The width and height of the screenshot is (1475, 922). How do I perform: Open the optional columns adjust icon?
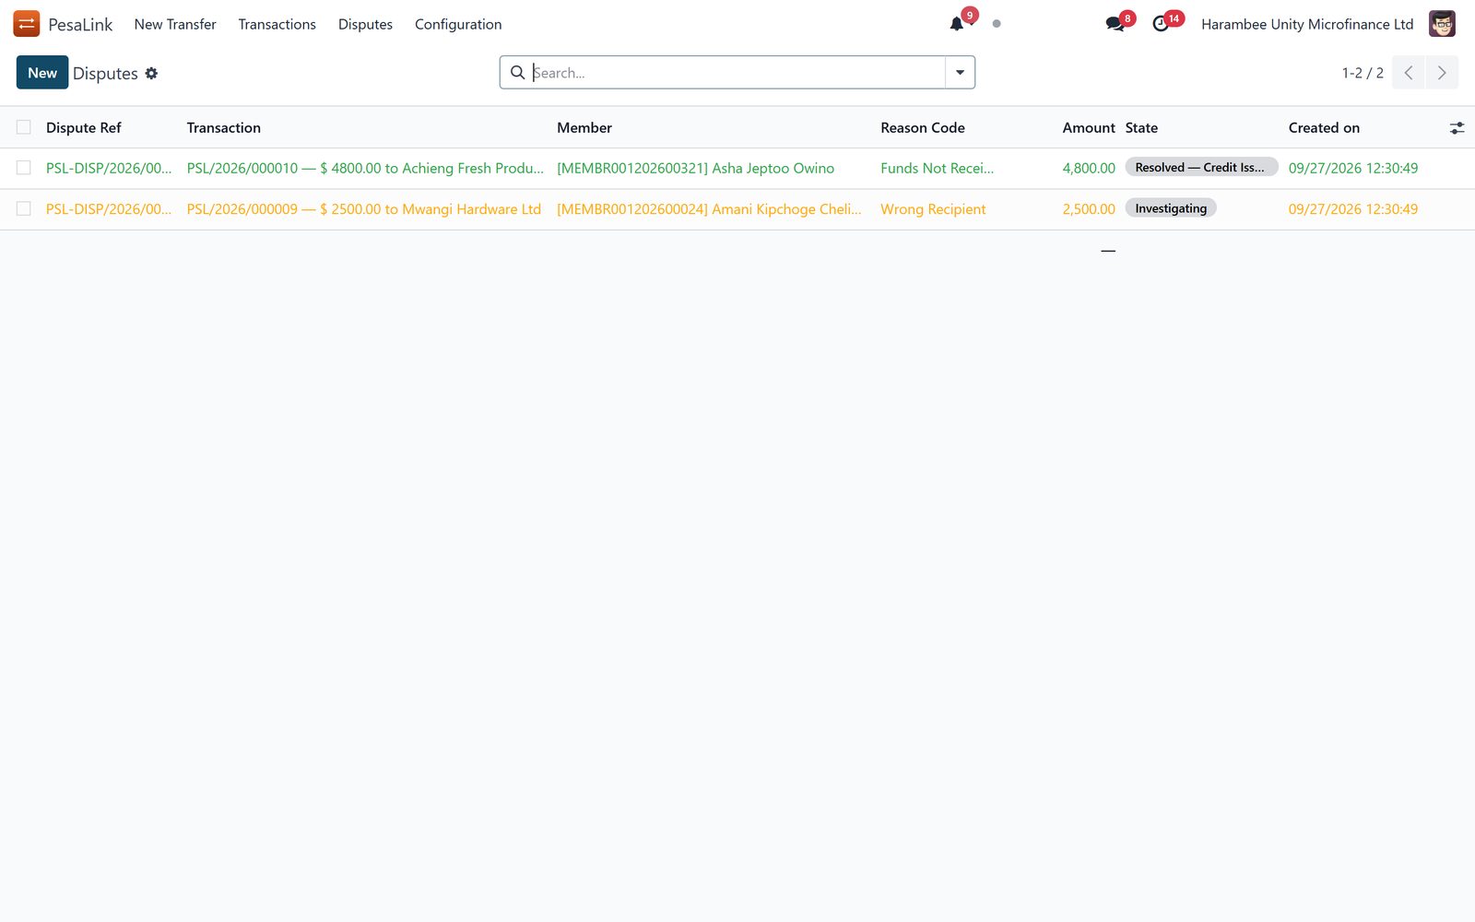tap(1457, 128)
